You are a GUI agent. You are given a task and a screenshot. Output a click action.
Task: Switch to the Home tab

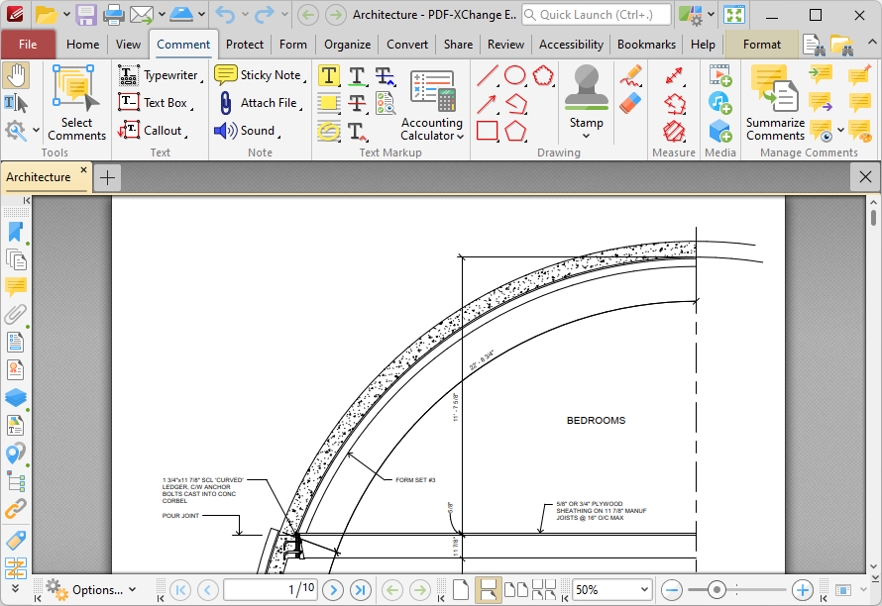pyautogui.click(x=82, y=45)
